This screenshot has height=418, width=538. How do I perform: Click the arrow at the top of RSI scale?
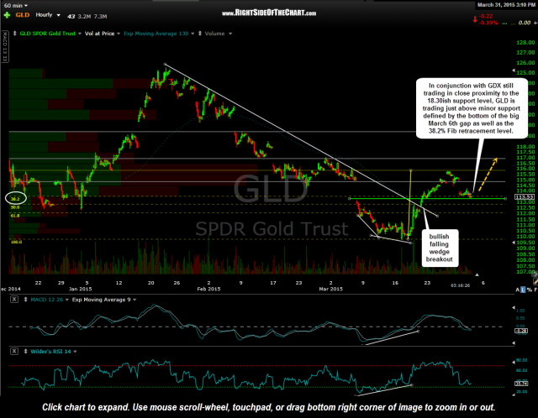[x=514, y=362]
